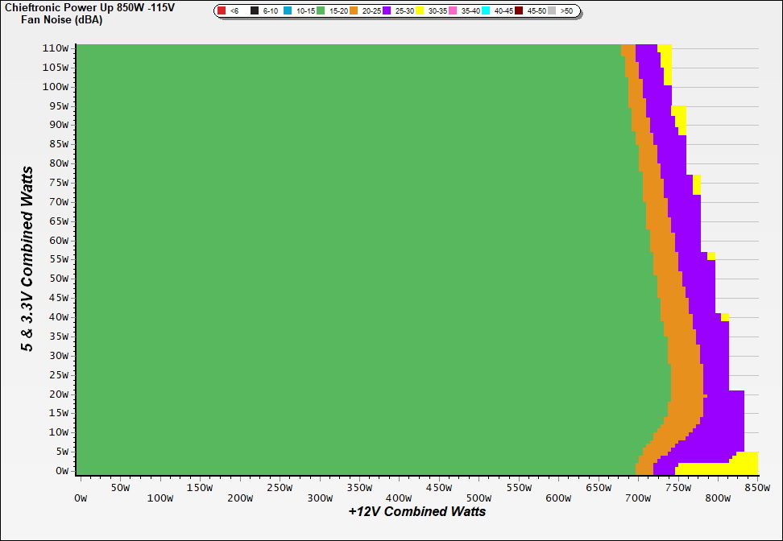The height and width of the screenshot is (541, 783).
Task: Click the black 6-10 dBA legend swatch
Action: pos(255,11)
